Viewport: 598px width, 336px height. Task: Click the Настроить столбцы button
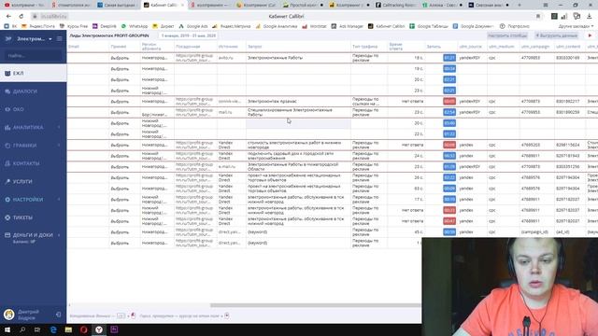507,35
